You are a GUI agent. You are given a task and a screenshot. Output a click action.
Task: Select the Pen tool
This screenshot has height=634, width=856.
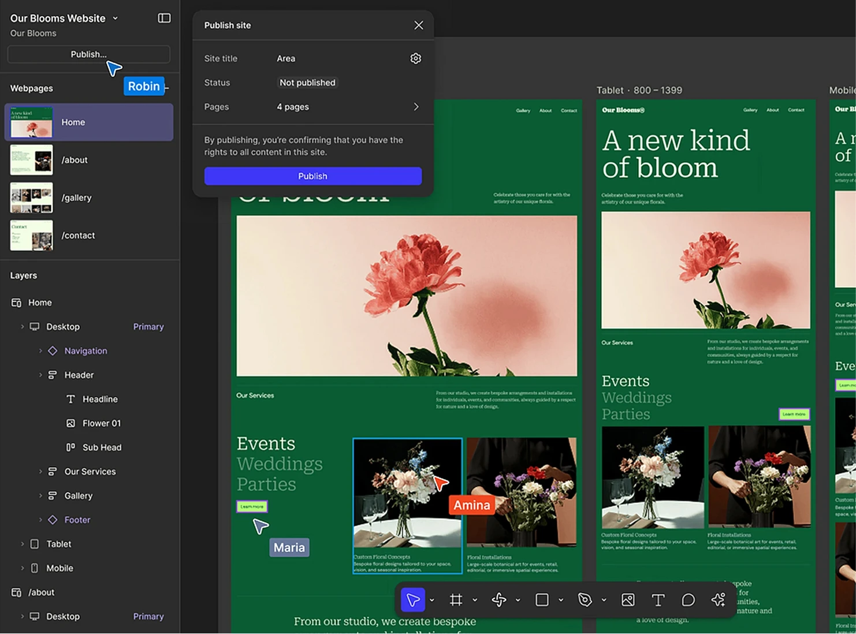coord(585,600)
